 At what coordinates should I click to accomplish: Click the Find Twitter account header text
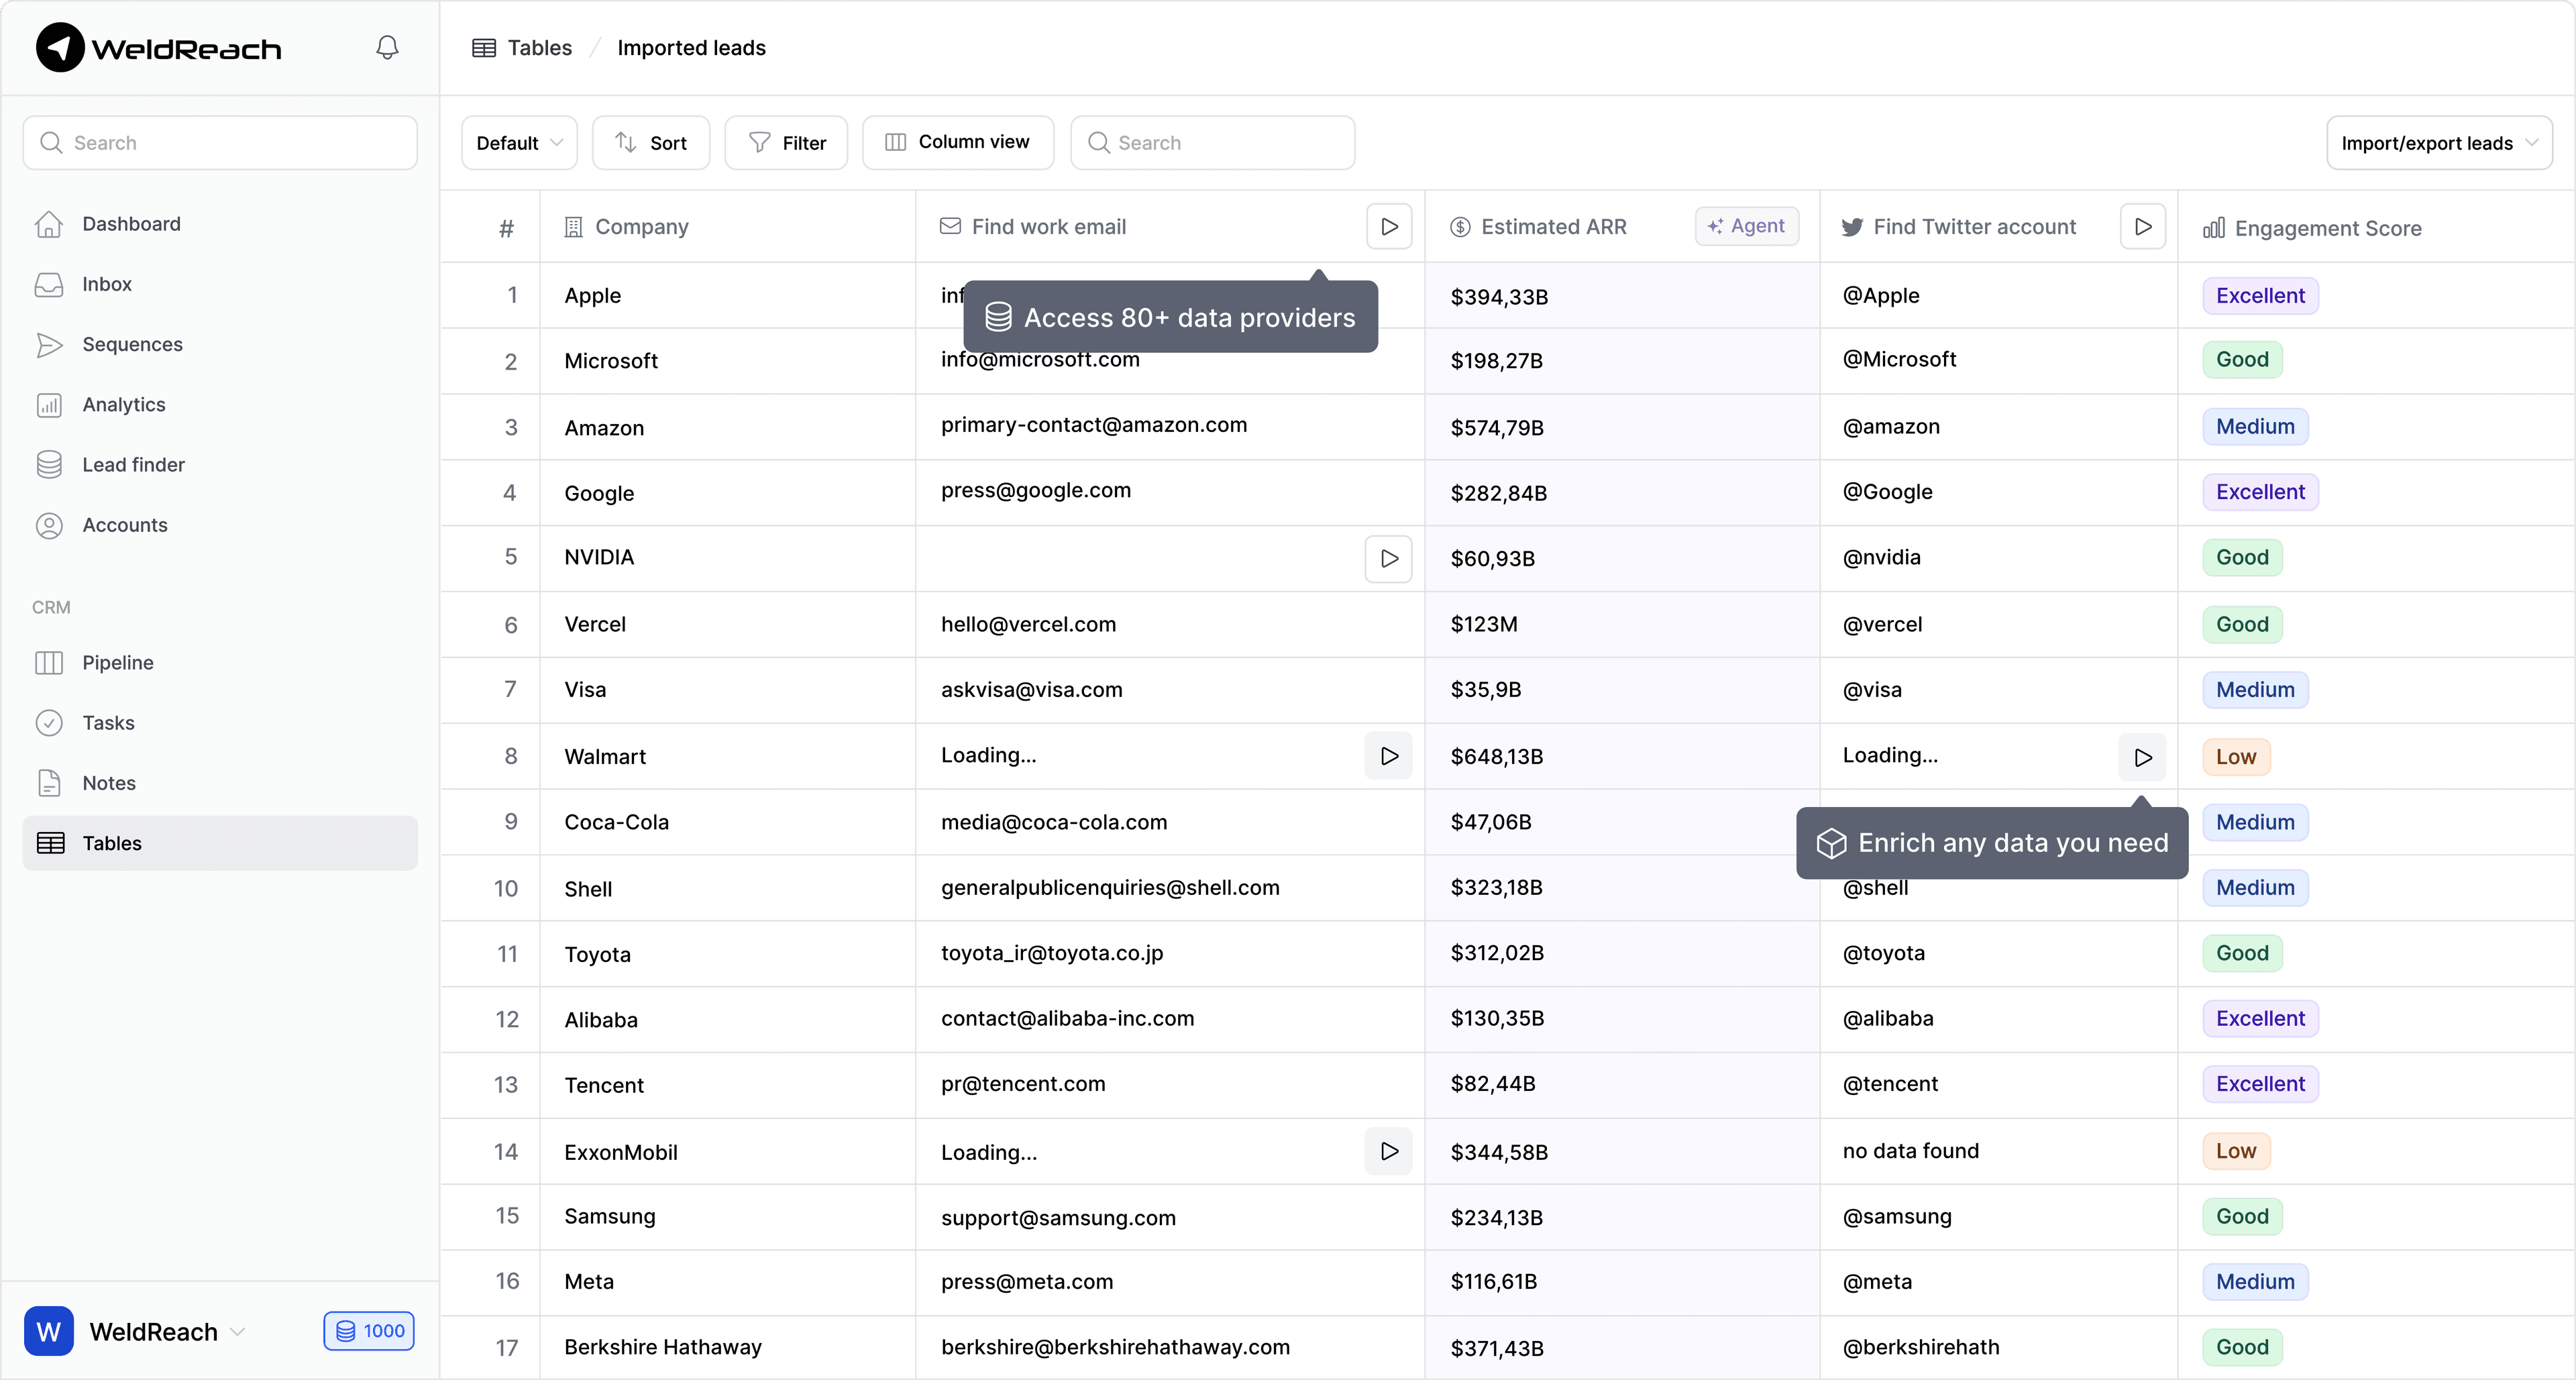[1974, 227]
